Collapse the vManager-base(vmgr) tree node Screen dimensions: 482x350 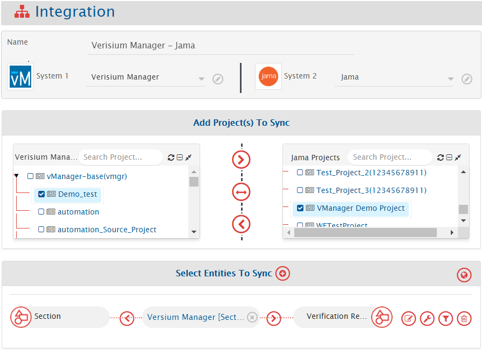17,176
